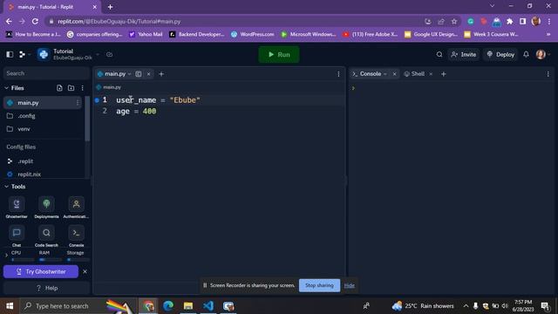The image size is (558, 314).
Task: Open the Code Search tool
Action: (46, 236)
